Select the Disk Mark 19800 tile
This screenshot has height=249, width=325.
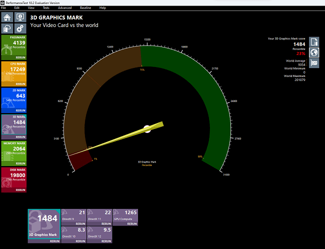point(14,177)
